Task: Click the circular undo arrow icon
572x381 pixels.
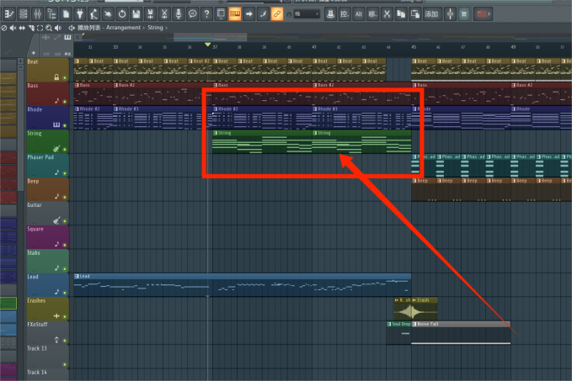Action: pyautogui.click(x=122, y=14)
